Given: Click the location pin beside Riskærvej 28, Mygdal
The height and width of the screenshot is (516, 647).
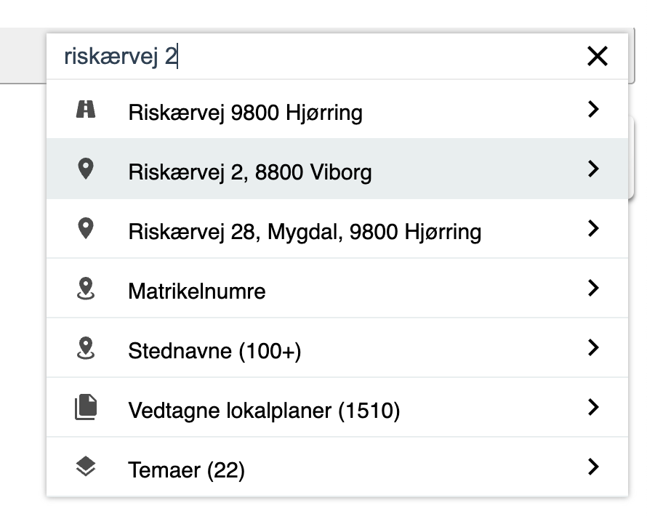Looking at the screenshot, I should tap(86, 229).
